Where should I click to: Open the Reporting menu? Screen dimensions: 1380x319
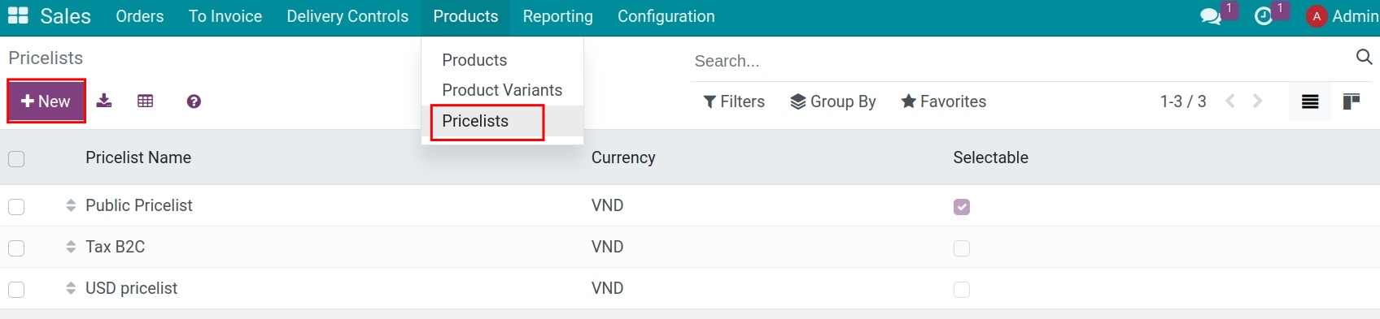point(558,16)
